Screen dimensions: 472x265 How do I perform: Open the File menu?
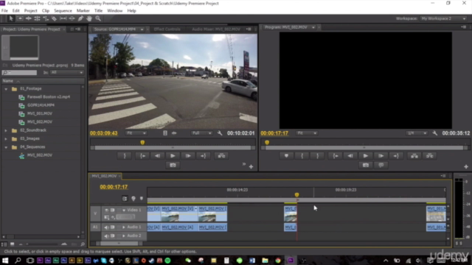[4, 10]
